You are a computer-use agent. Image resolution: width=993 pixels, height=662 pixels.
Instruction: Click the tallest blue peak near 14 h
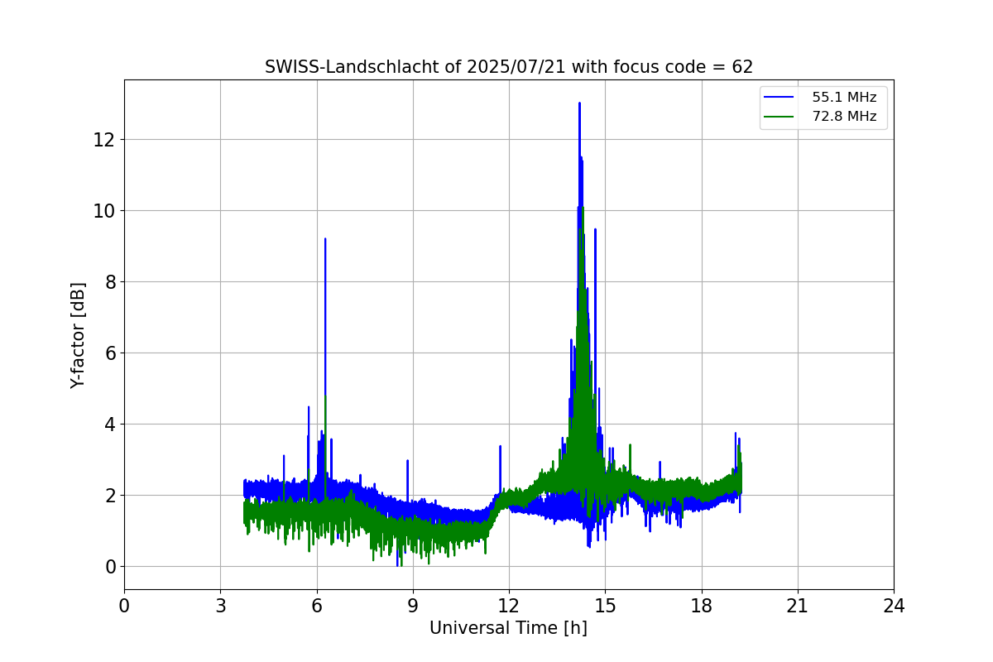click(579, 104)
